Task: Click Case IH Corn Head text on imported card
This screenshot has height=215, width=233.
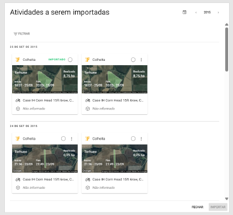Action: pos(48,101)
